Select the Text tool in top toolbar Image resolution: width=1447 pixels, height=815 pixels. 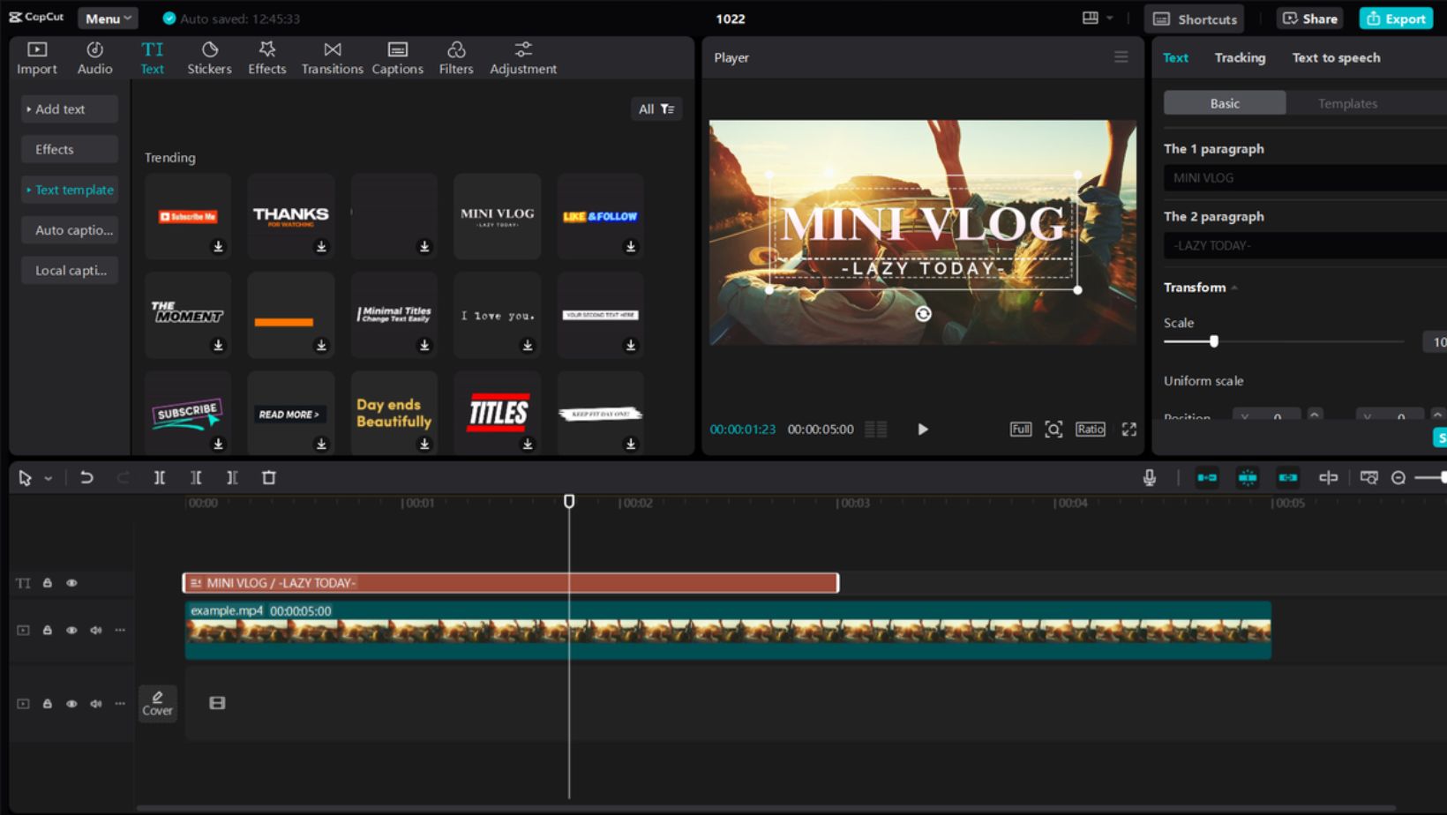(x=152, y=58)
